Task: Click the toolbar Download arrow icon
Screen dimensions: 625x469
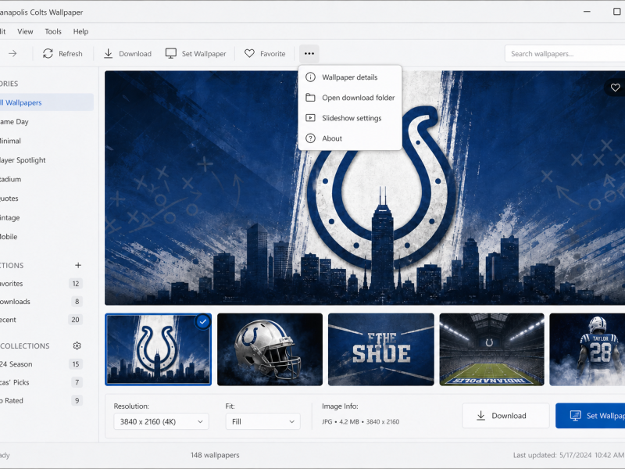Action: click(x=108, y=53)
